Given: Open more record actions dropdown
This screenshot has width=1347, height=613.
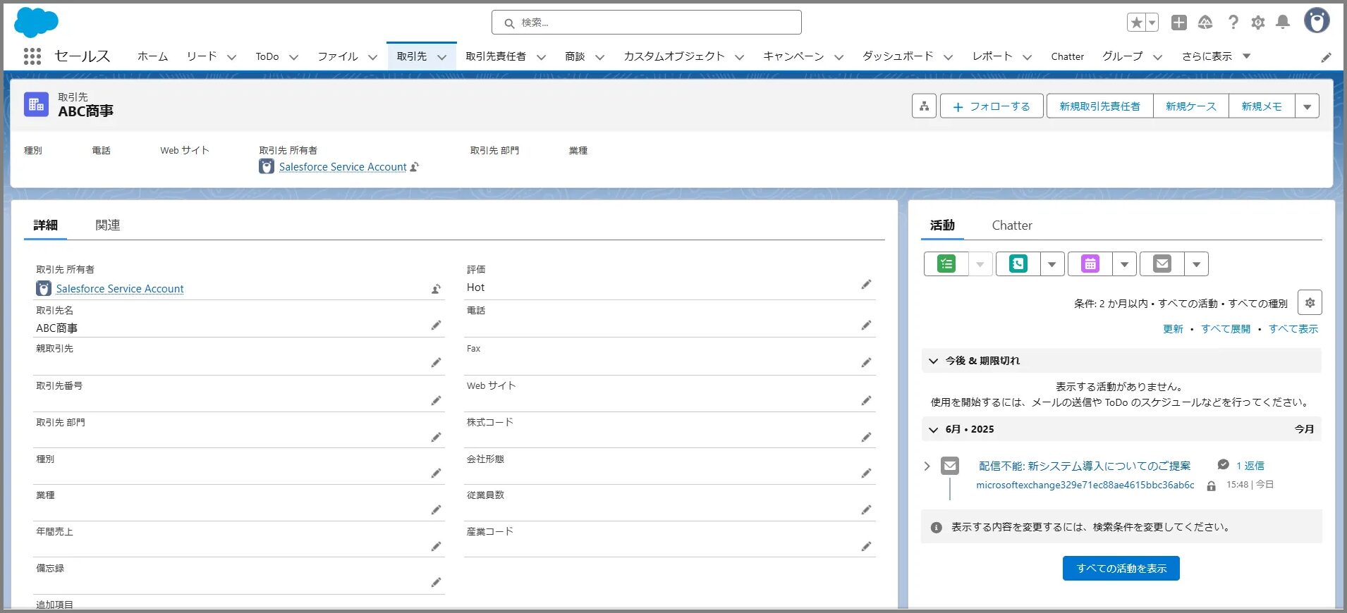Looking at the screenshot, I should click(x=1308, y=106).
